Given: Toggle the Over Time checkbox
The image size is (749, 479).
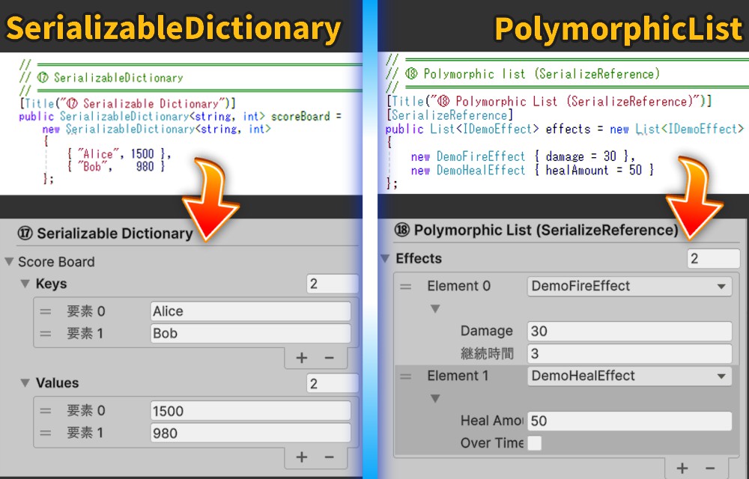Looking at the screenshot, I should (535, 443).
